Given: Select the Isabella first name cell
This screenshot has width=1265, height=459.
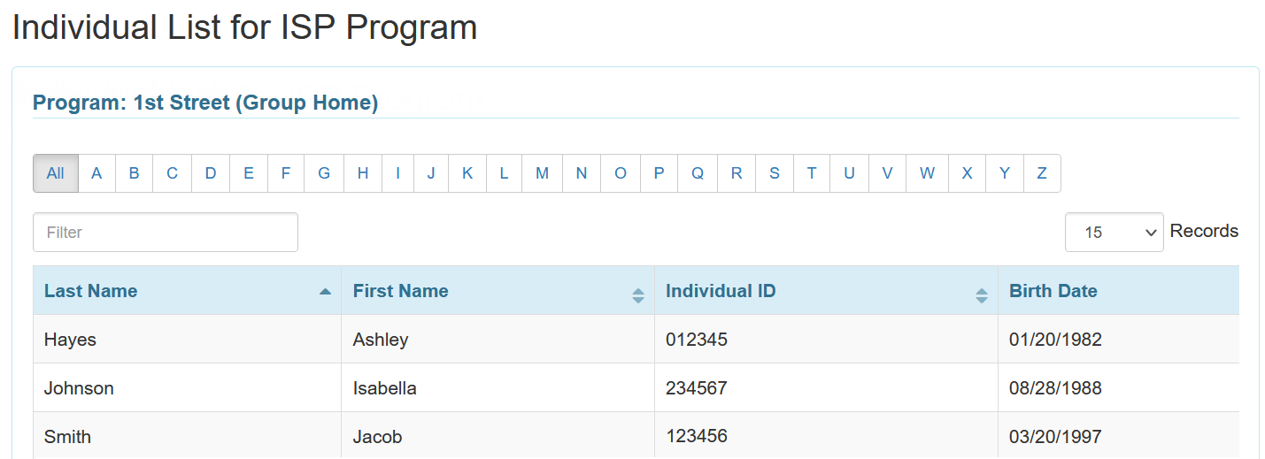Looking at the screenshot, I should pyautogui.click(x=498, y=387).
